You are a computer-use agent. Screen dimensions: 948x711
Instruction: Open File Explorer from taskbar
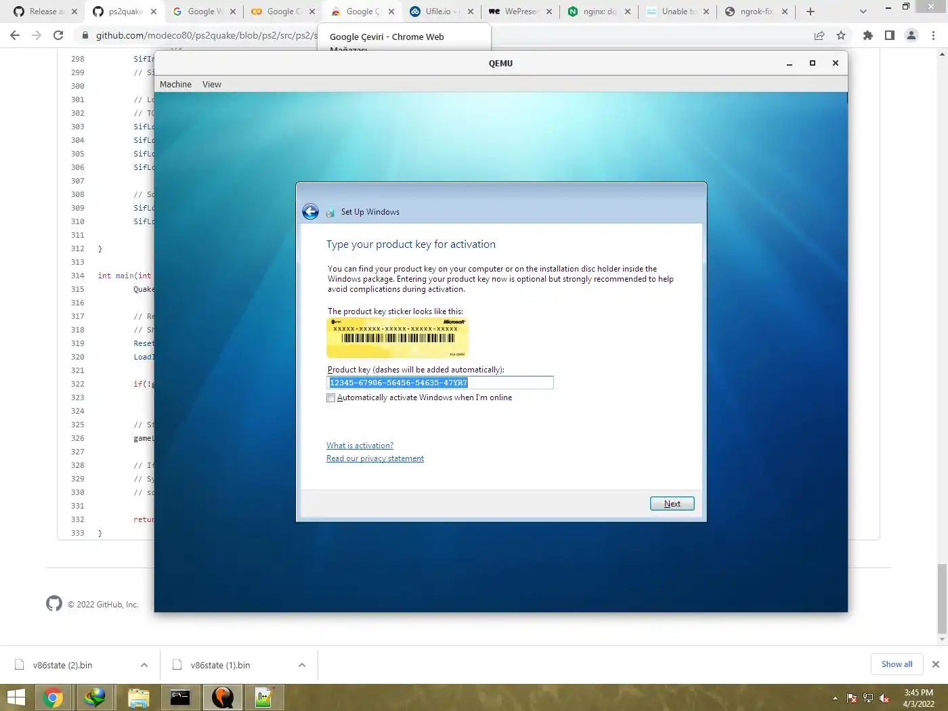[138, 697]
